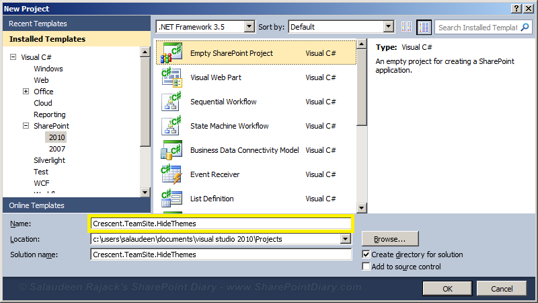Select the WCF template category

click(x=42, y=183)
